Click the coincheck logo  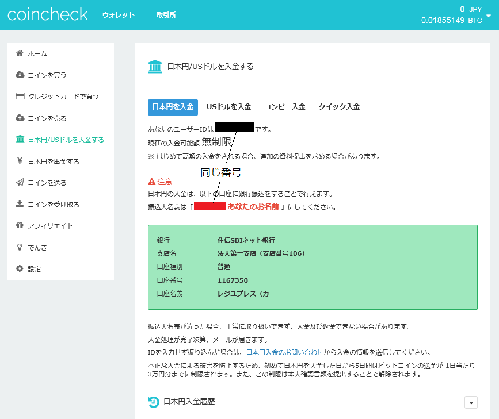[48, 14]
